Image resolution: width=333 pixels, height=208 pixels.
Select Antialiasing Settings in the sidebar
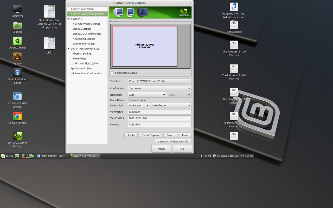pos(84,39)
